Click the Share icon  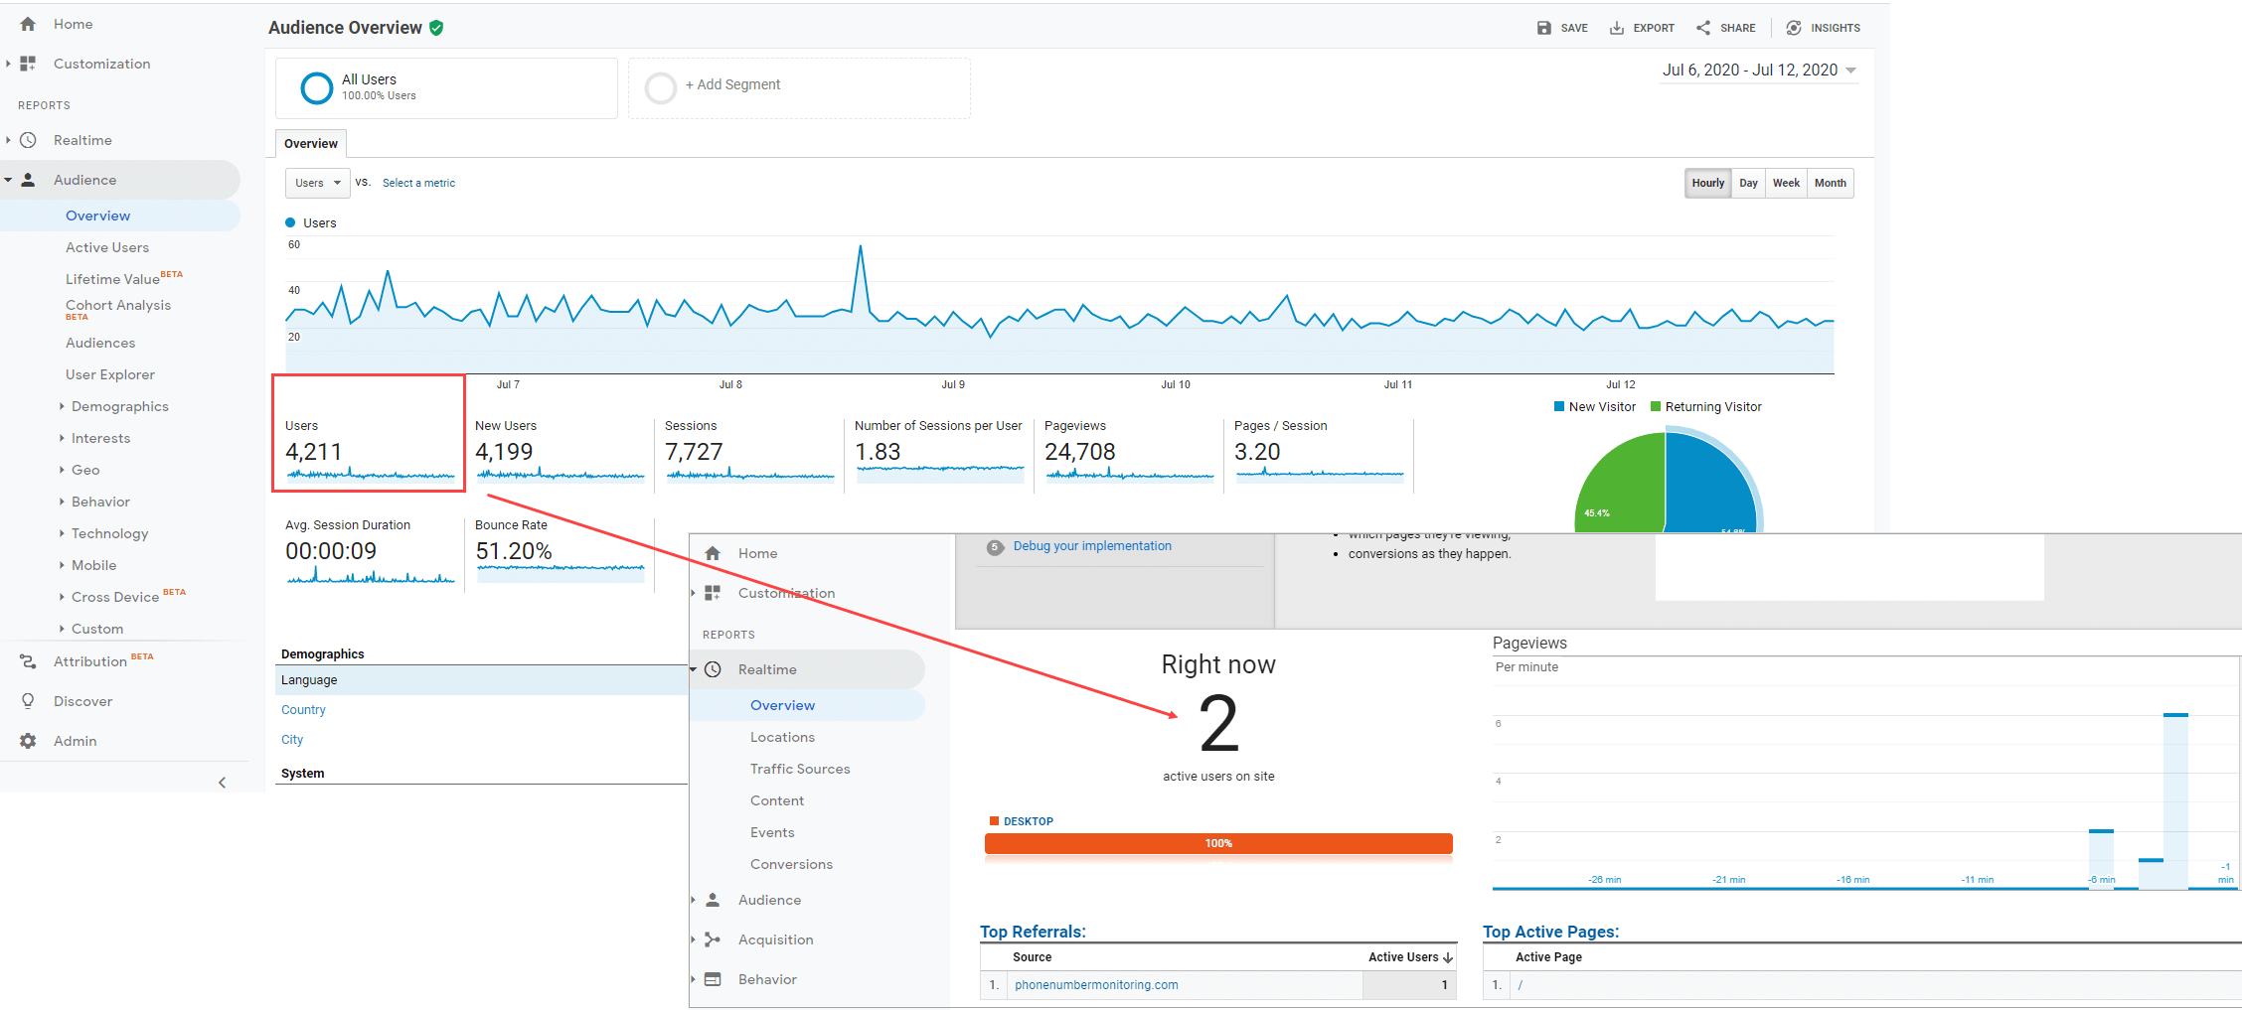point(1703,28)
